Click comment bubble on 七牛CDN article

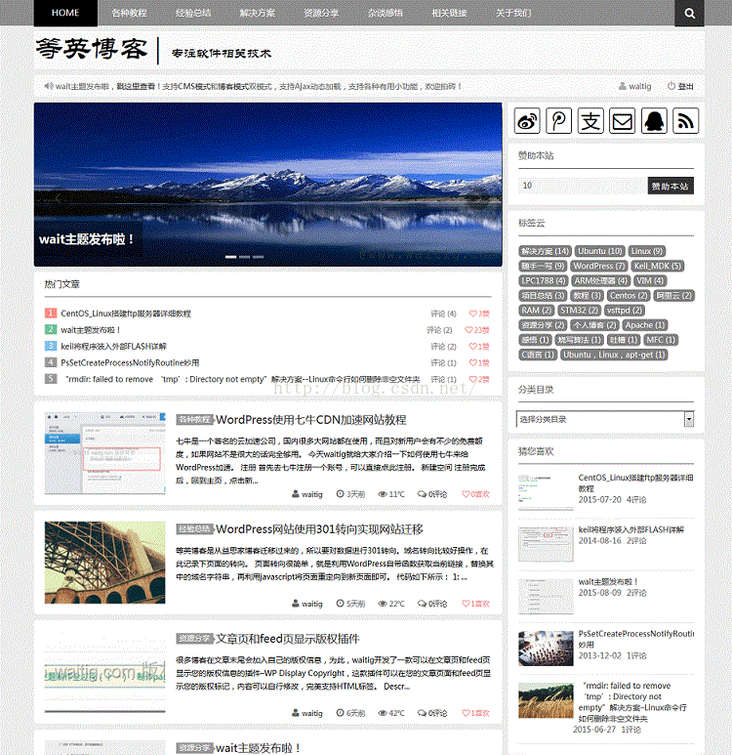coord(422,494)
